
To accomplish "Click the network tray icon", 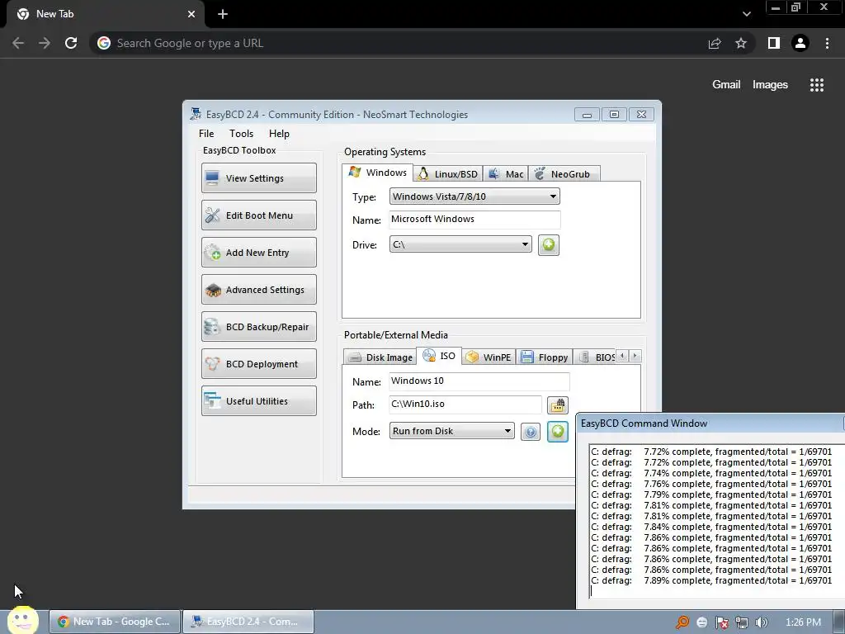I will pyautogui.click(x=742, y=622).
